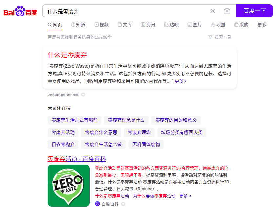Click the 大家还在搜 heading
The image size is (277, 211).
(59, 108)
